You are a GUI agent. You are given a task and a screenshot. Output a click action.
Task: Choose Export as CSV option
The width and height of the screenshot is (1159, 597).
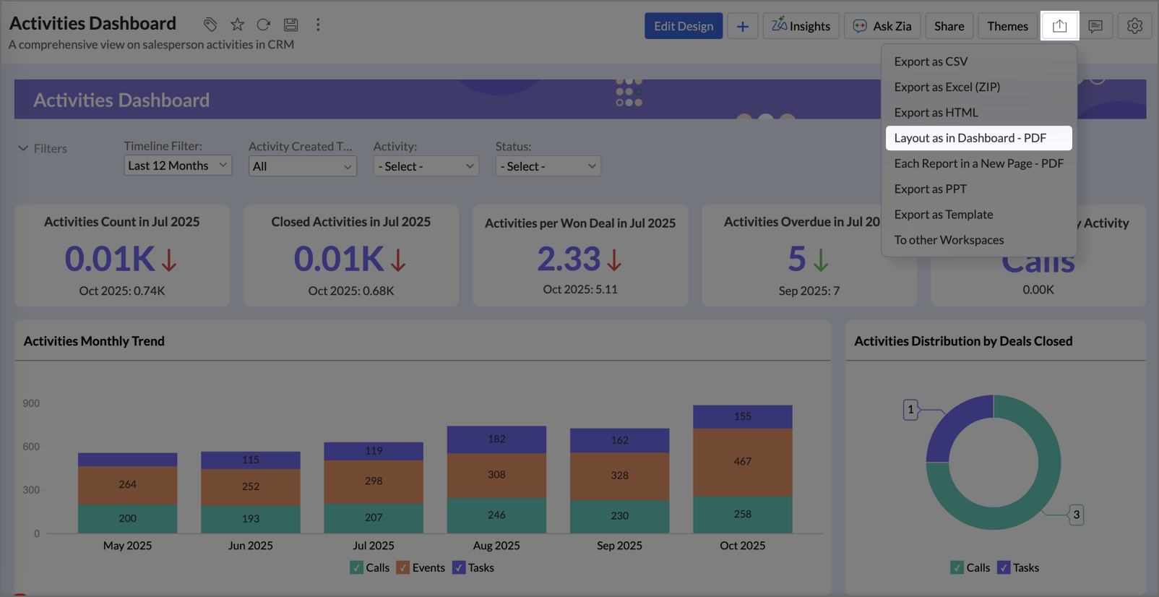(930, 61)
